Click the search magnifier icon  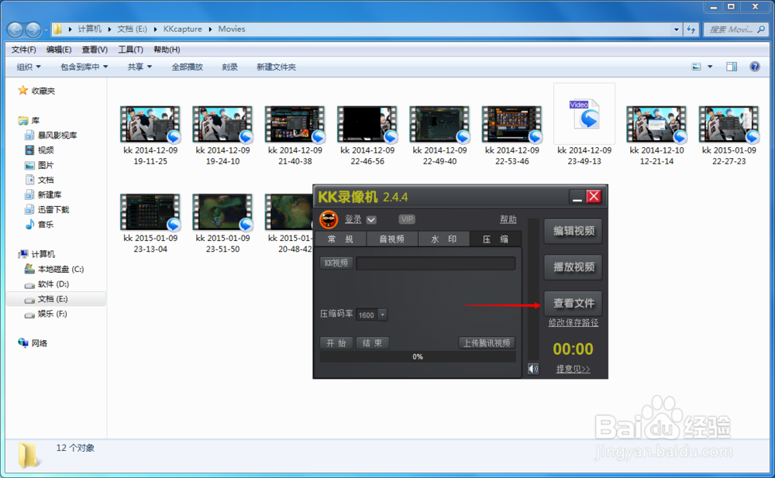[x=761, y=29]
